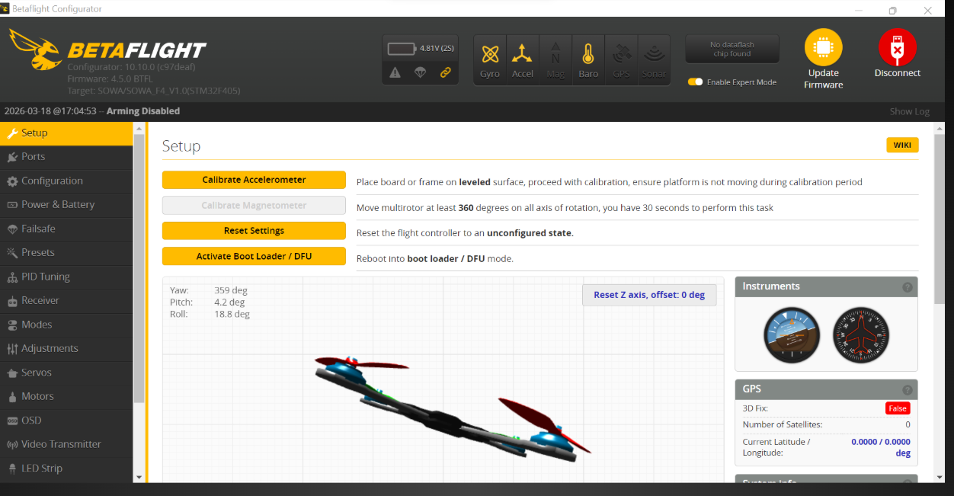This screenshot has width=954, height=496.
Task: Click the failsafe parachute status icon
Action: pos(420,72)
